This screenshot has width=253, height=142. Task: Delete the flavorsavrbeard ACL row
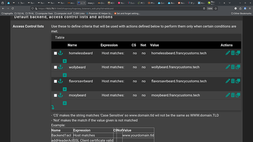[233, 81]
